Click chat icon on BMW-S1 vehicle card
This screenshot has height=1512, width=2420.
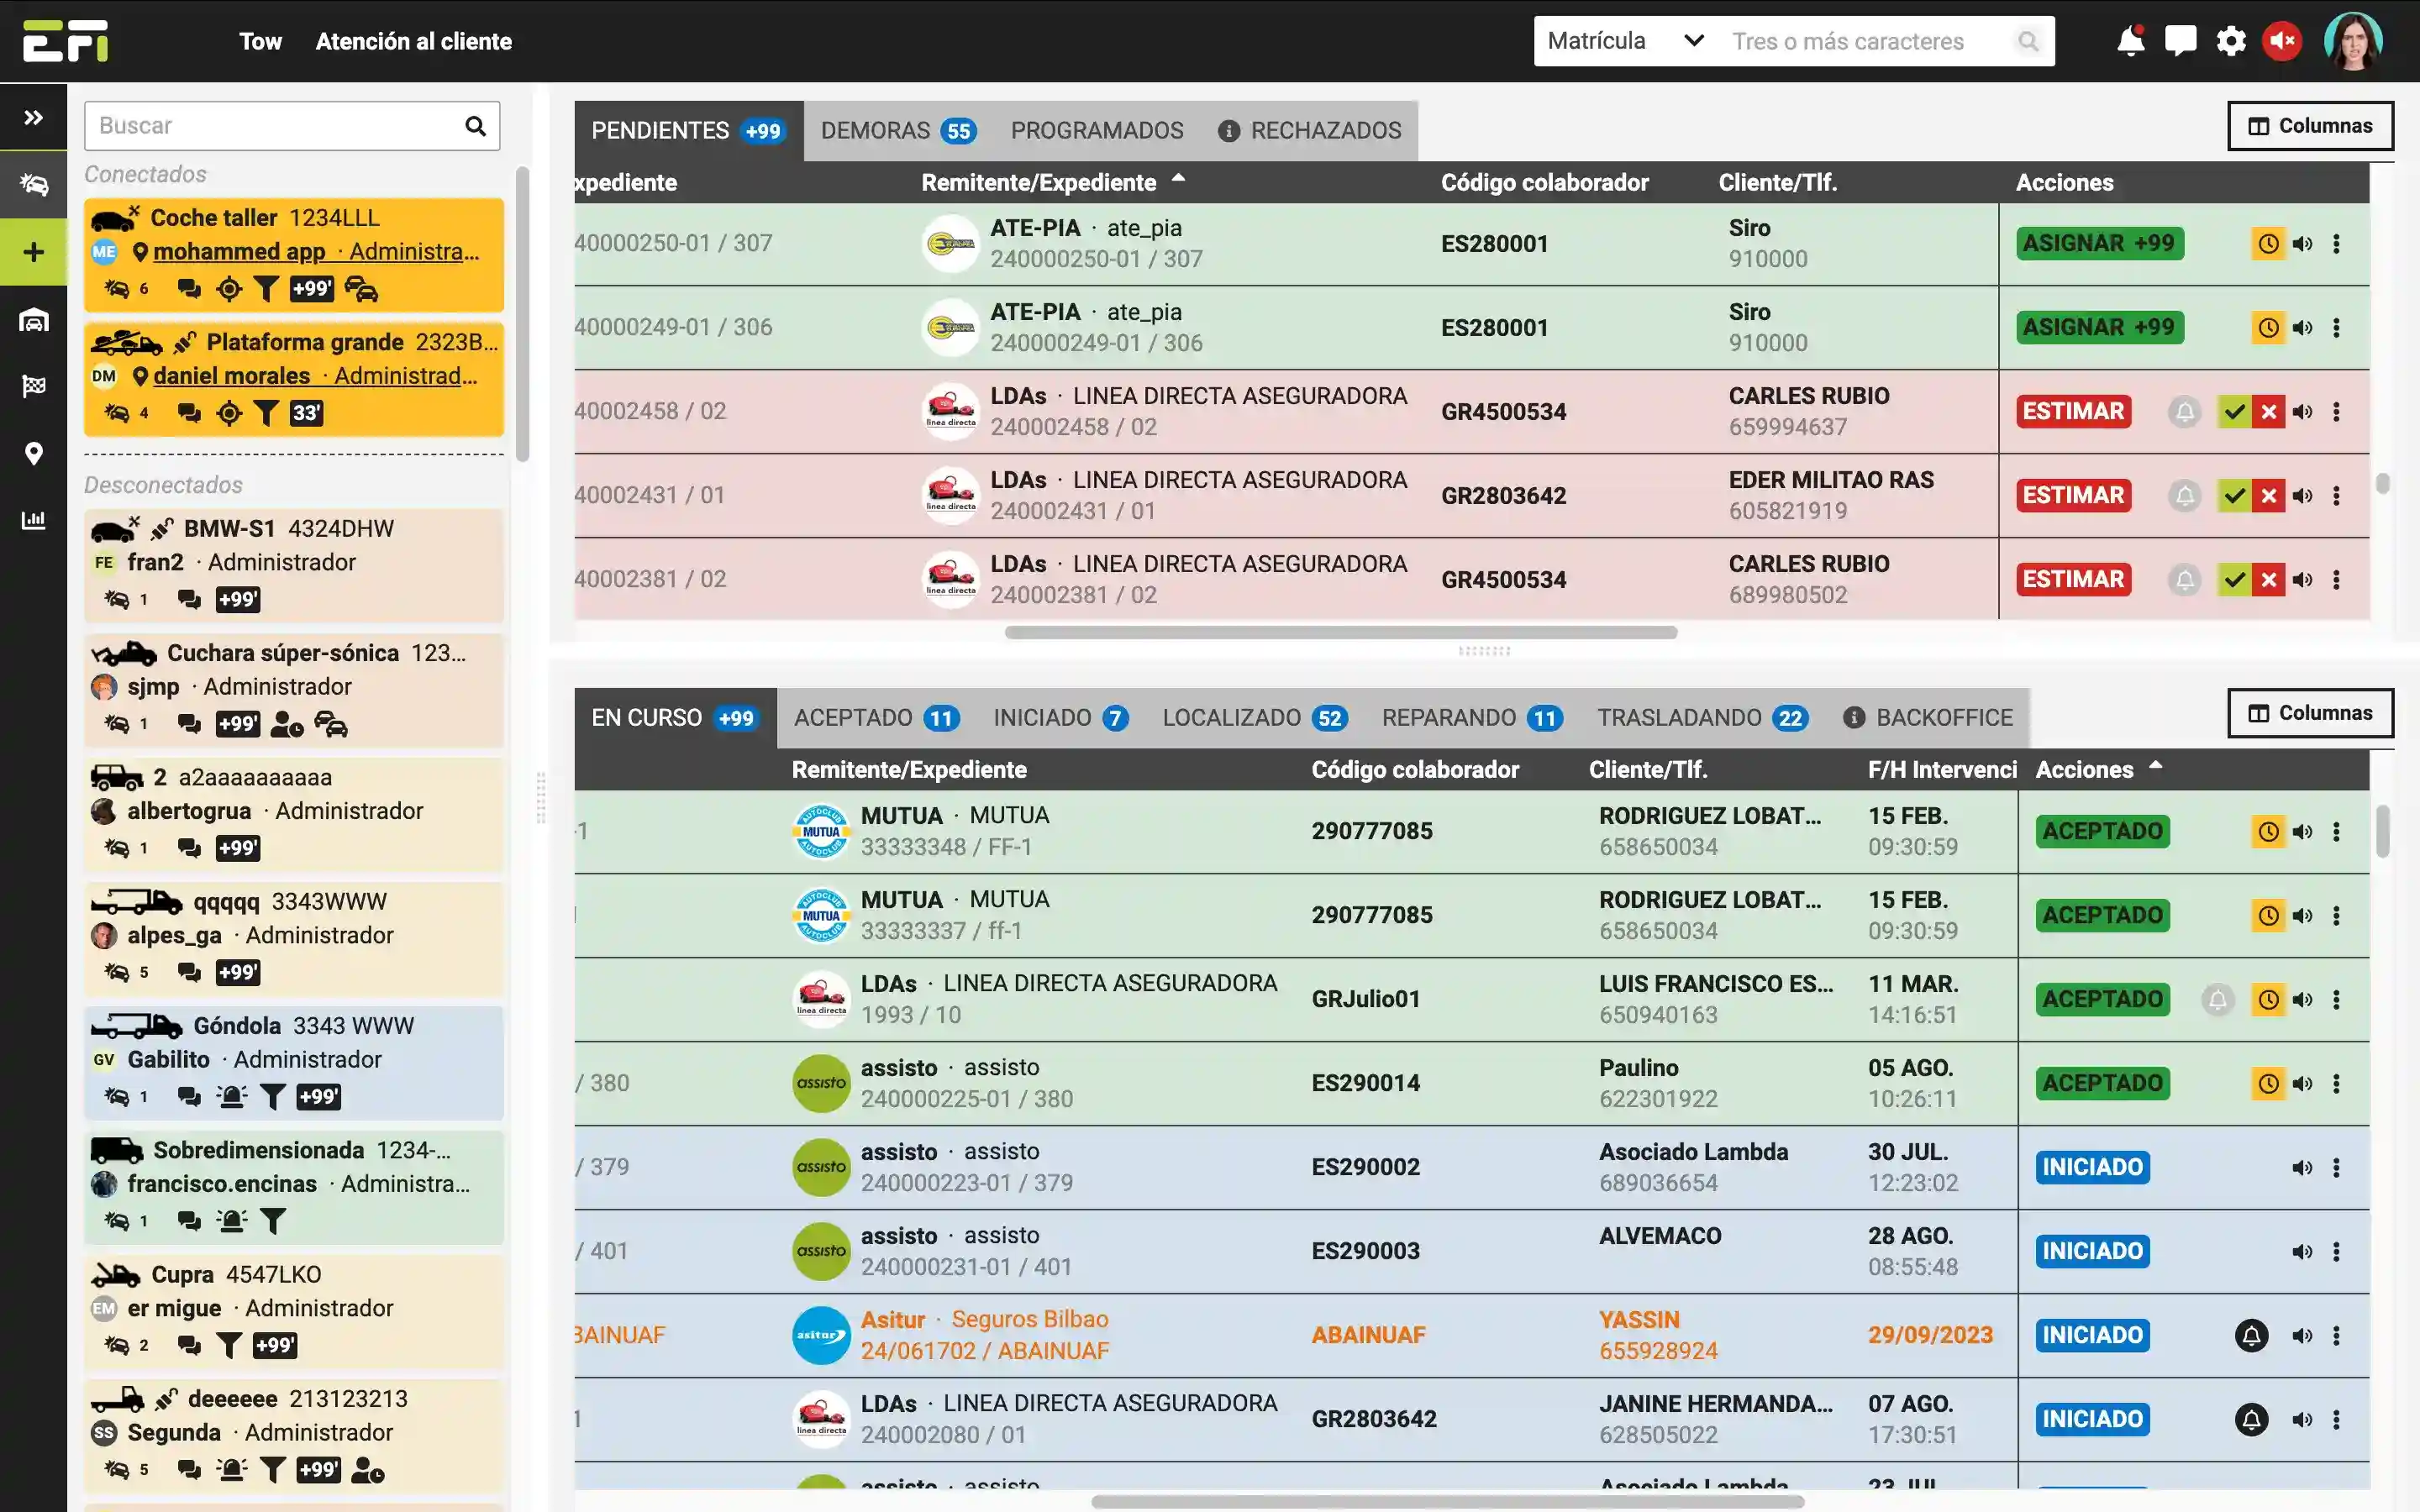click(188, 600)
